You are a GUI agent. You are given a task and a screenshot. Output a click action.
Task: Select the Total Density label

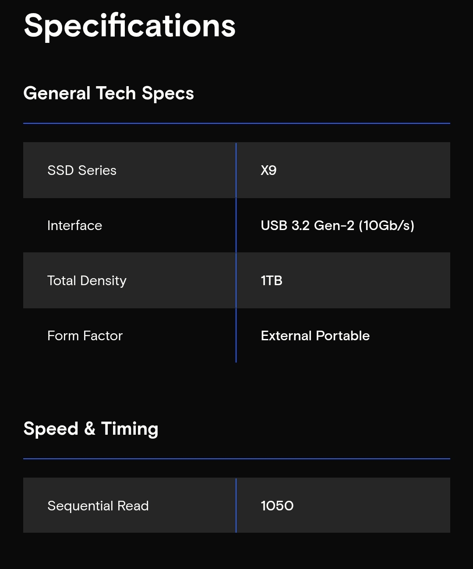87,281
